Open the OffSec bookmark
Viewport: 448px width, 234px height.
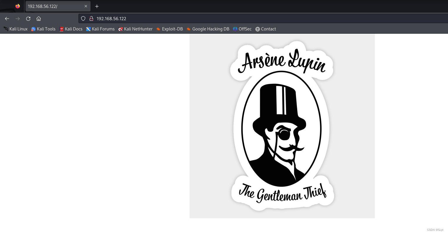tap(242, 29)
